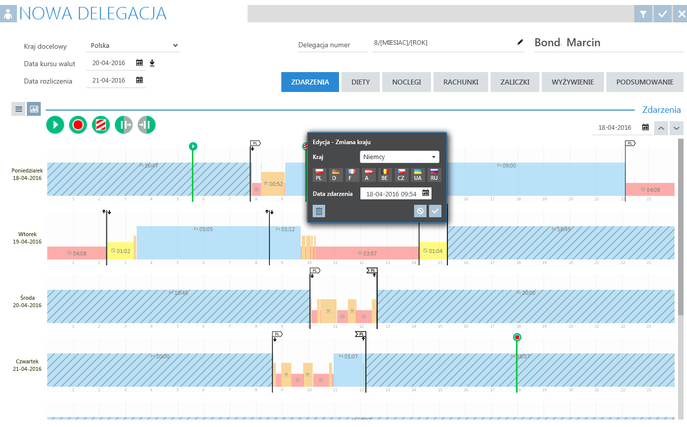The width and height of the screenshot is (687, 427).
Task: Open the ZDARZENIA tab
Action: coord(310,82)
